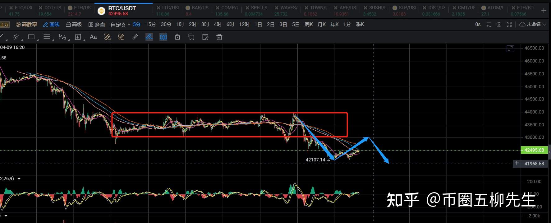
Task: Switch to the DOT/USDT tab
Action: pos(49,11)
